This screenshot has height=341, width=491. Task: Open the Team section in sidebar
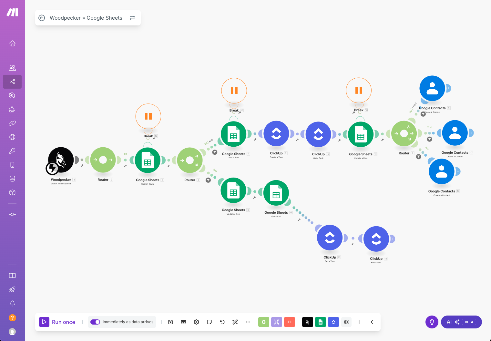12,68
